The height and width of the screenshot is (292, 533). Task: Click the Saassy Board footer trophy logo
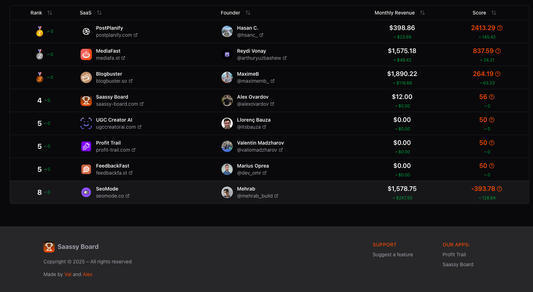(x=49, y=247)
